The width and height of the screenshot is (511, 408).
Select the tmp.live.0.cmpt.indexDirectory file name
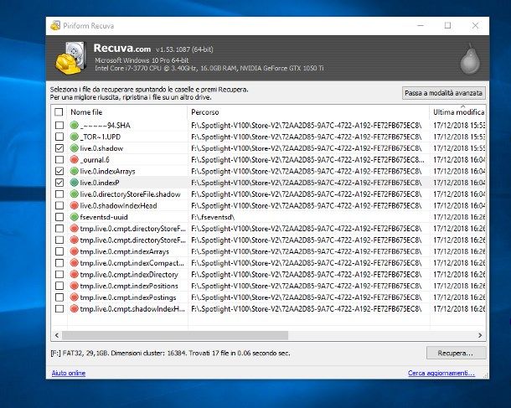click(x=129, y=275)
